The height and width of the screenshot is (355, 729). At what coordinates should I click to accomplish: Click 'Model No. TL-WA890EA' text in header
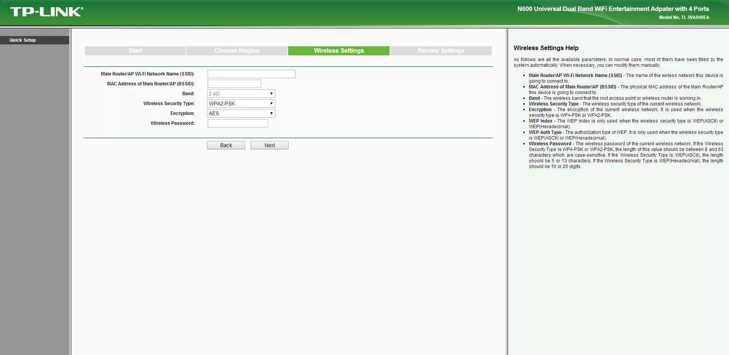684,17
